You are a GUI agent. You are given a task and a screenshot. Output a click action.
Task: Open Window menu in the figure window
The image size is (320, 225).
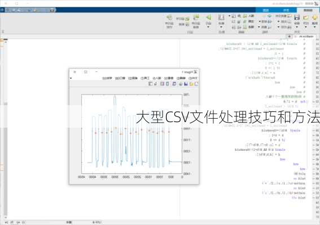click(x=120, y=78)
